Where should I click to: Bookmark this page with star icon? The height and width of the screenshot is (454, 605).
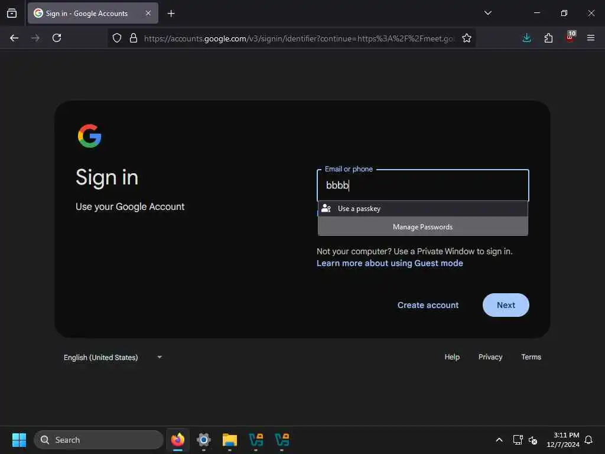click(x=467, y=38)
